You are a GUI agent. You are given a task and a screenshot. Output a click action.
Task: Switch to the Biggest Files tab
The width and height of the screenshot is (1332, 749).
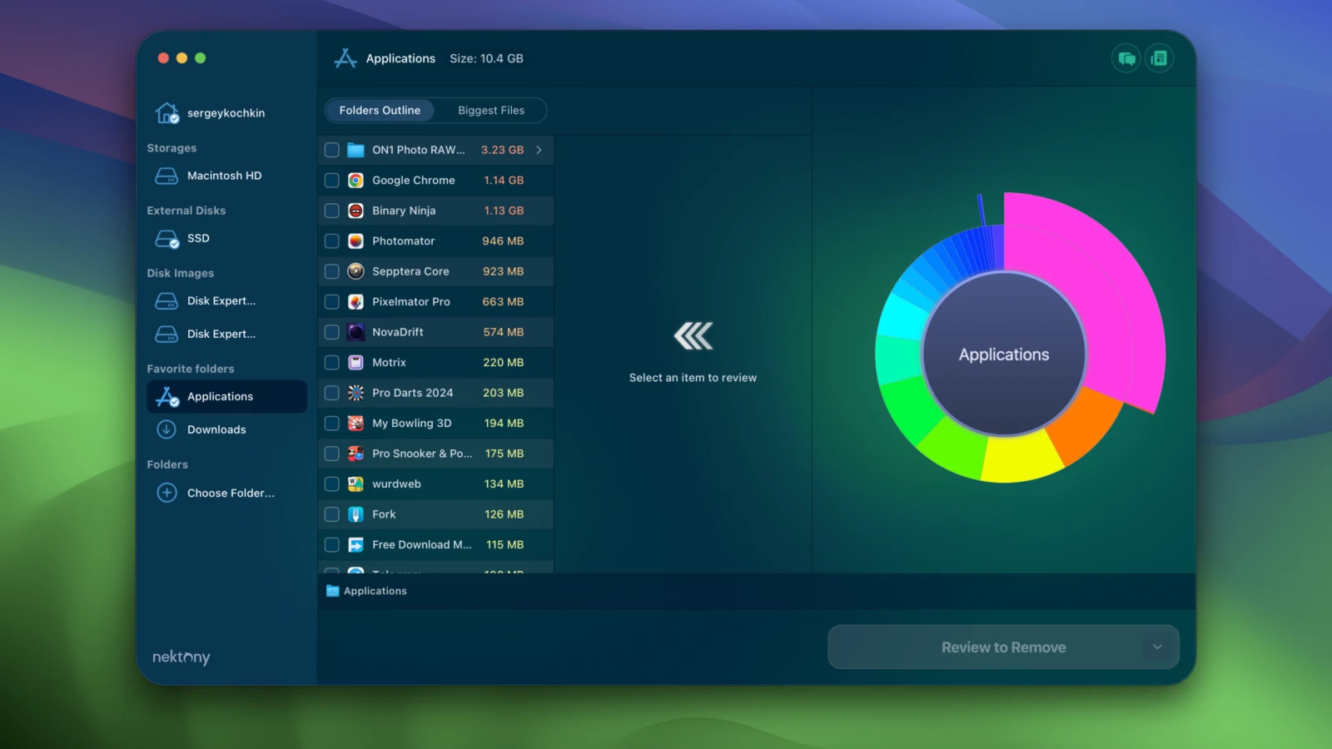point(491,111)
